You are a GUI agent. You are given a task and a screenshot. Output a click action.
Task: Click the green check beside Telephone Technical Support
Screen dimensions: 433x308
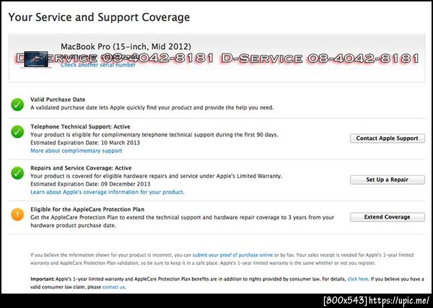click(x=17, y=132)
